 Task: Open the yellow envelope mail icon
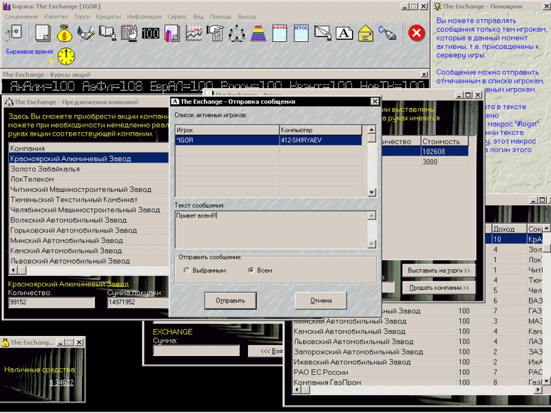(366, 33)
